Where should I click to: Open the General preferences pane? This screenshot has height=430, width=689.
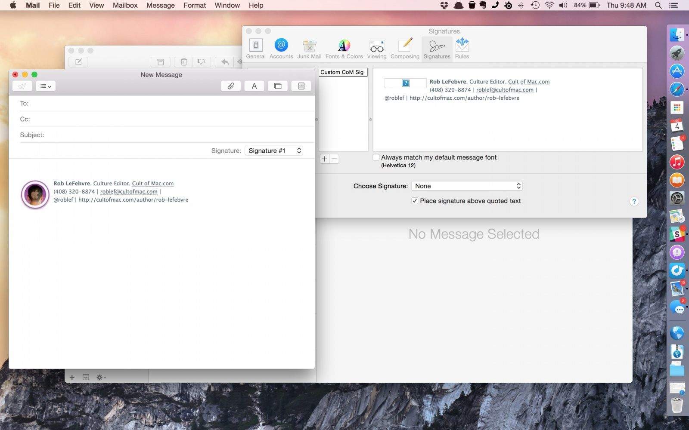pos(255,47)
